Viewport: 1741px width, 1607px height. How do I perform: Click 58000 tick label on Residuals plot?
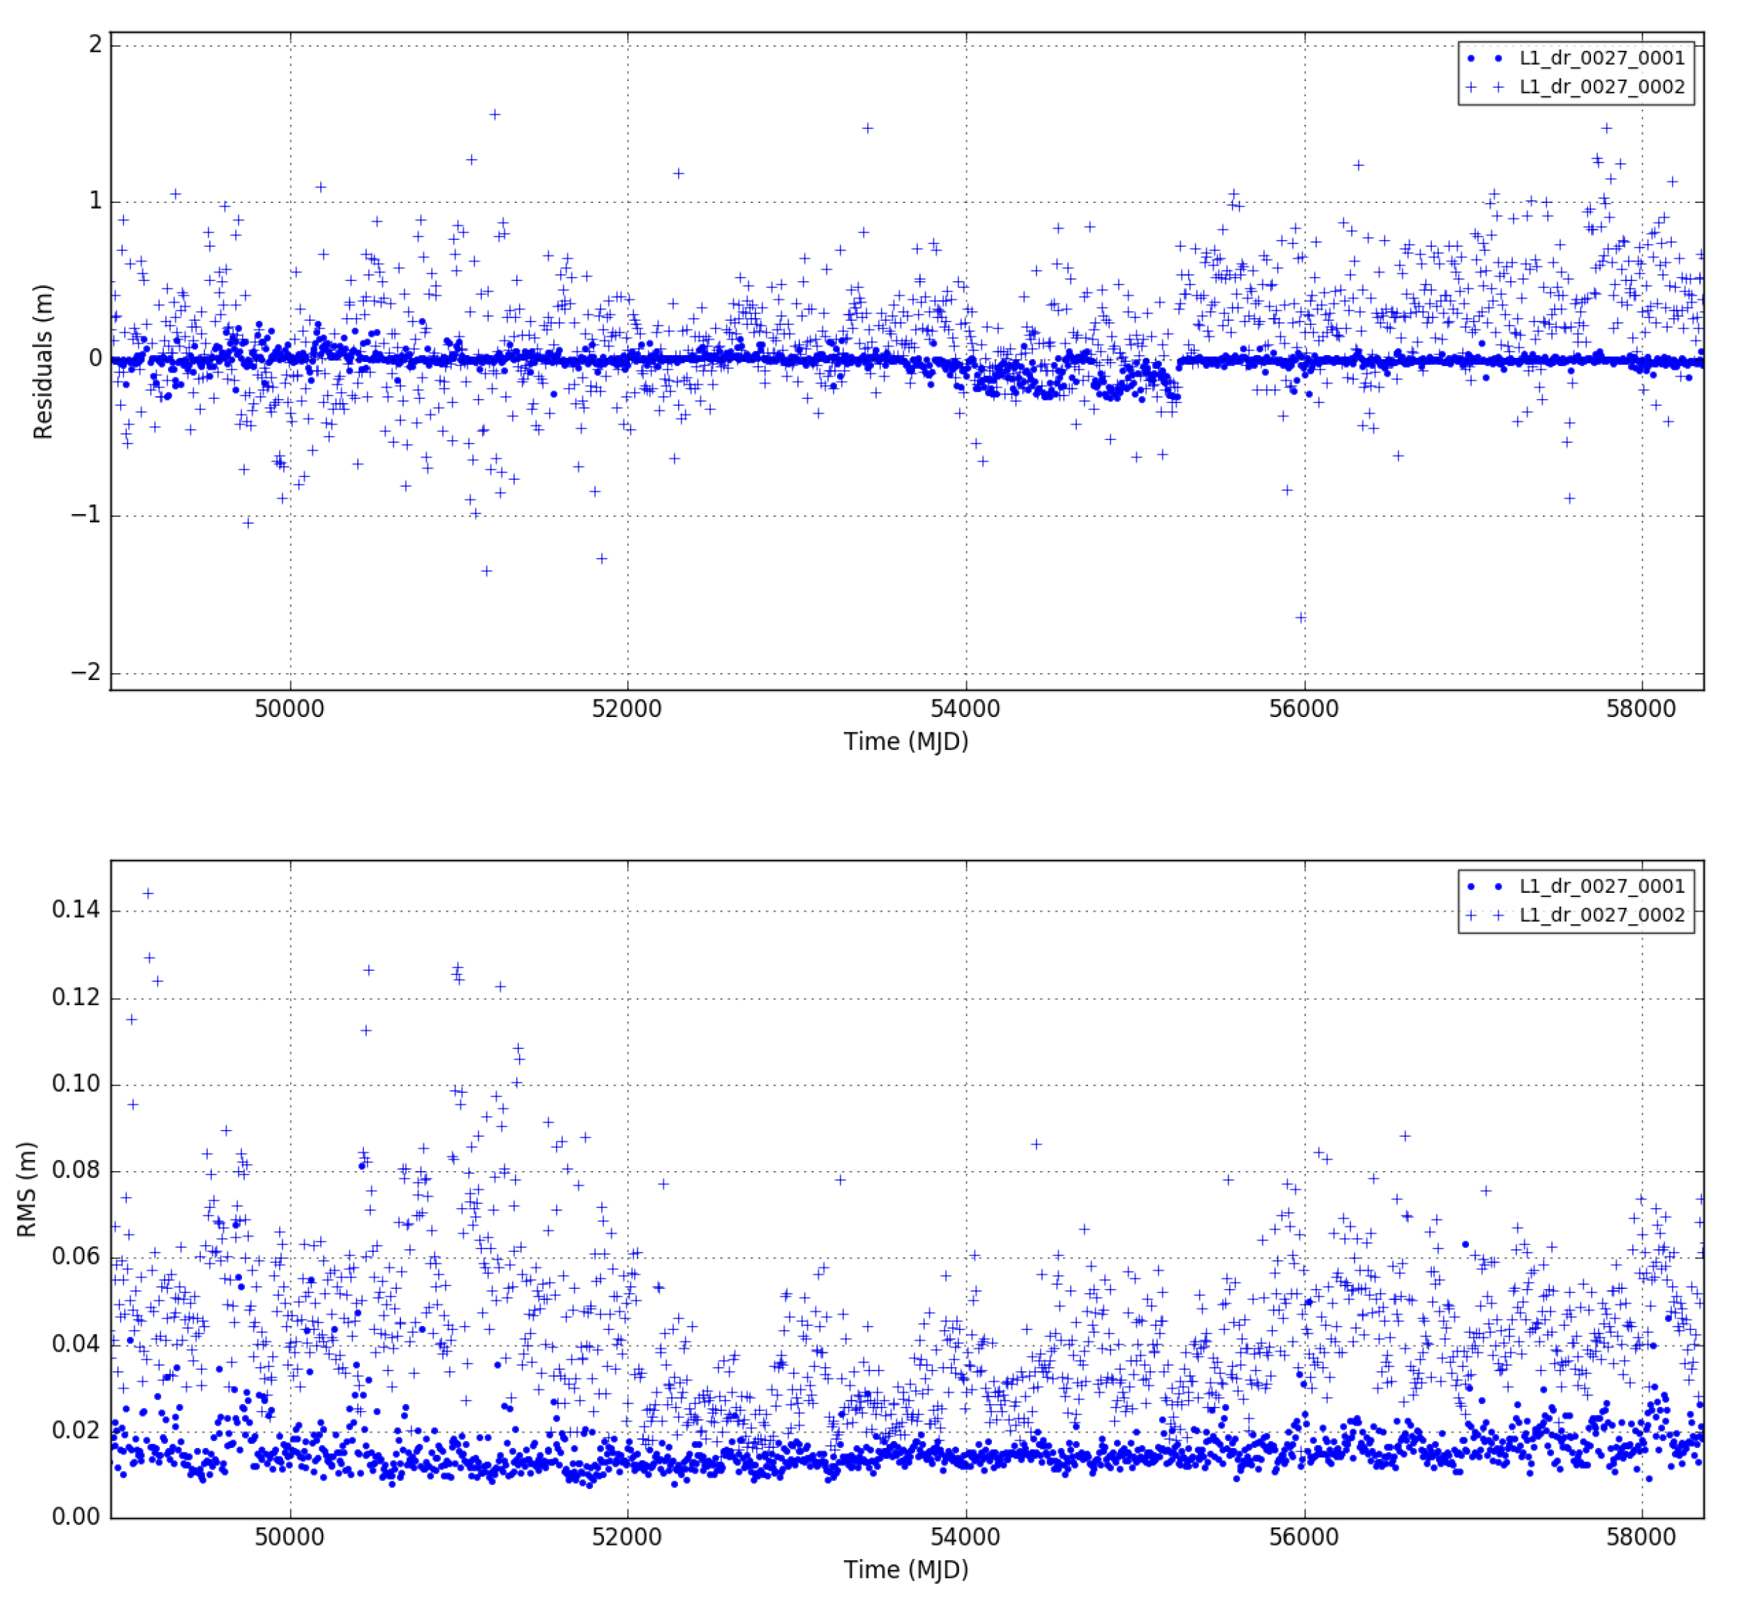(x=1641, y=709)
